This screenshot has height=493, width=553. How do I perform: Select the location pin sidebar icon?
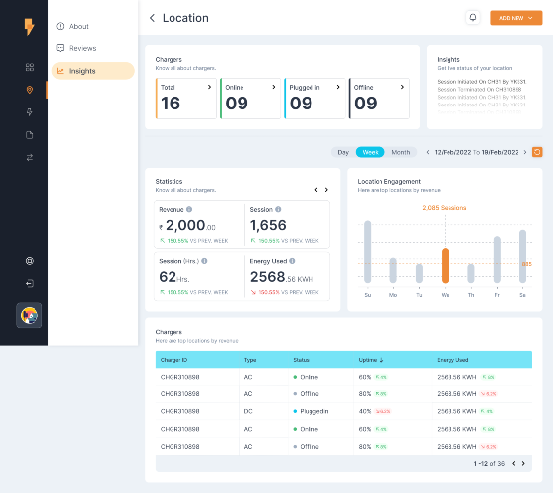[x=30, y=90]
